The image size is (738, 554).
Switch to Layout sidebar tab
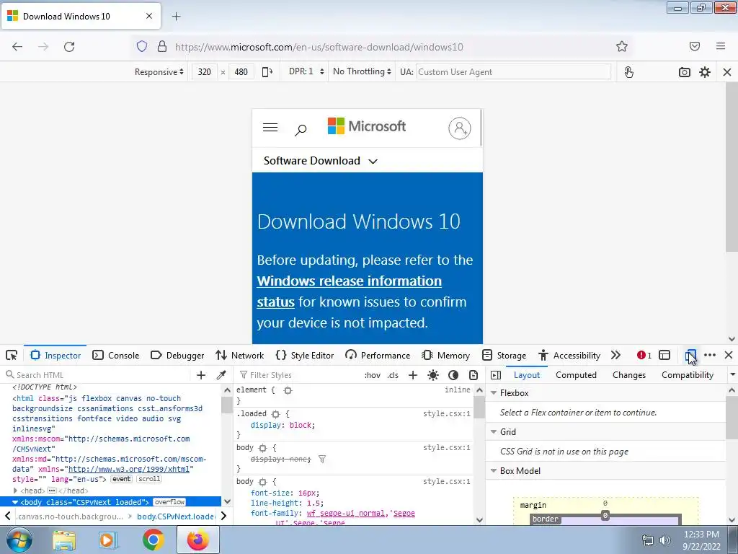(527, 375)
